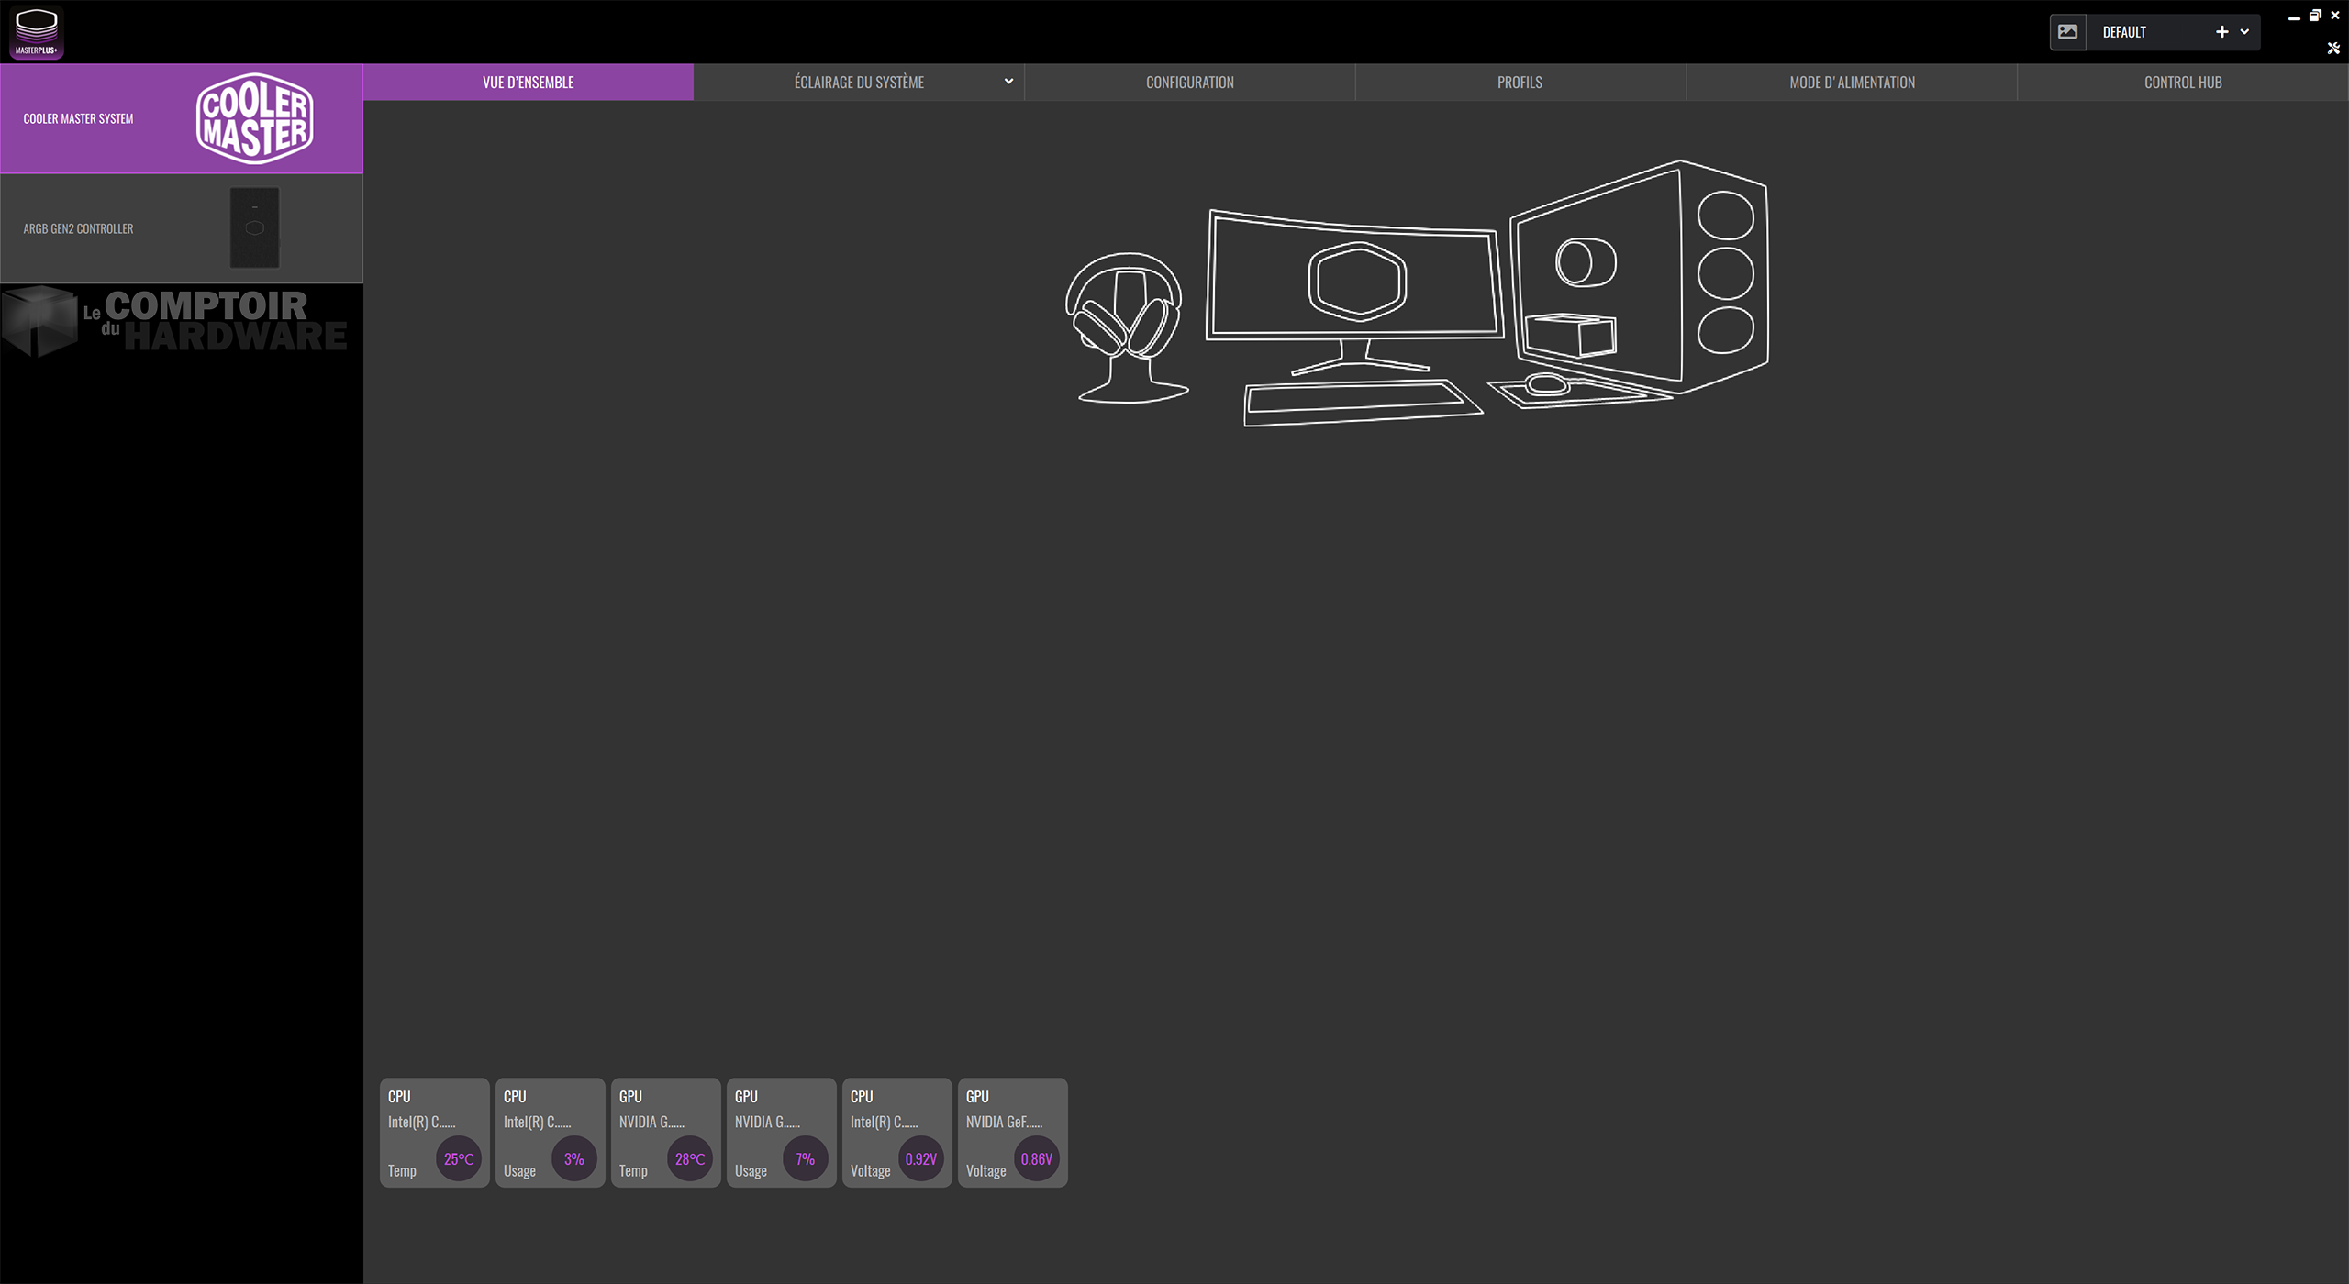Image resolution: width=2349 pixels, height=1284 pixels.
Task: Click the profile image picture icon
Action: click(2067, 32)
